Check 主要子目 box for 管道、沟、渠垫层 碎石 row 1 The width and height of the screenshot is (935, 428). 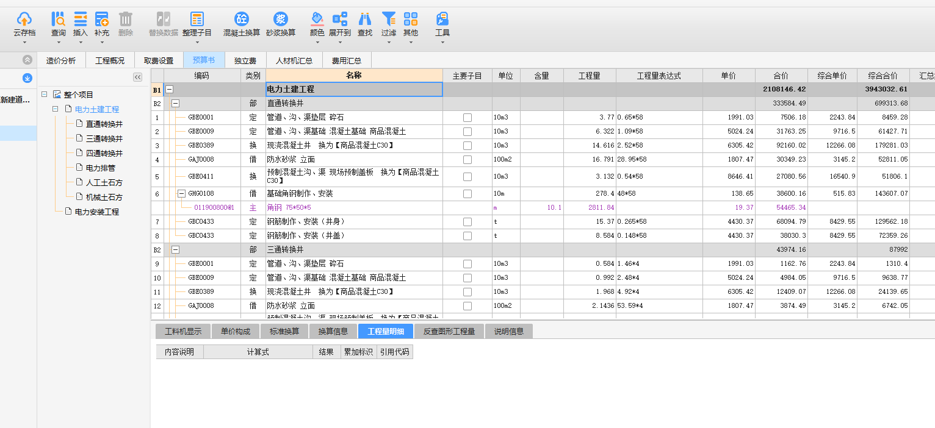(467, 118)
